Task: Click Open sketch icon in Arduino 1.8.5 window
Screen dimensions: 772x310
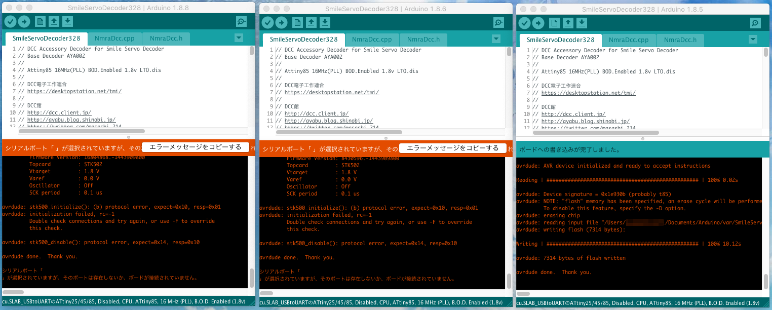Action: click(x=568, y=23)
